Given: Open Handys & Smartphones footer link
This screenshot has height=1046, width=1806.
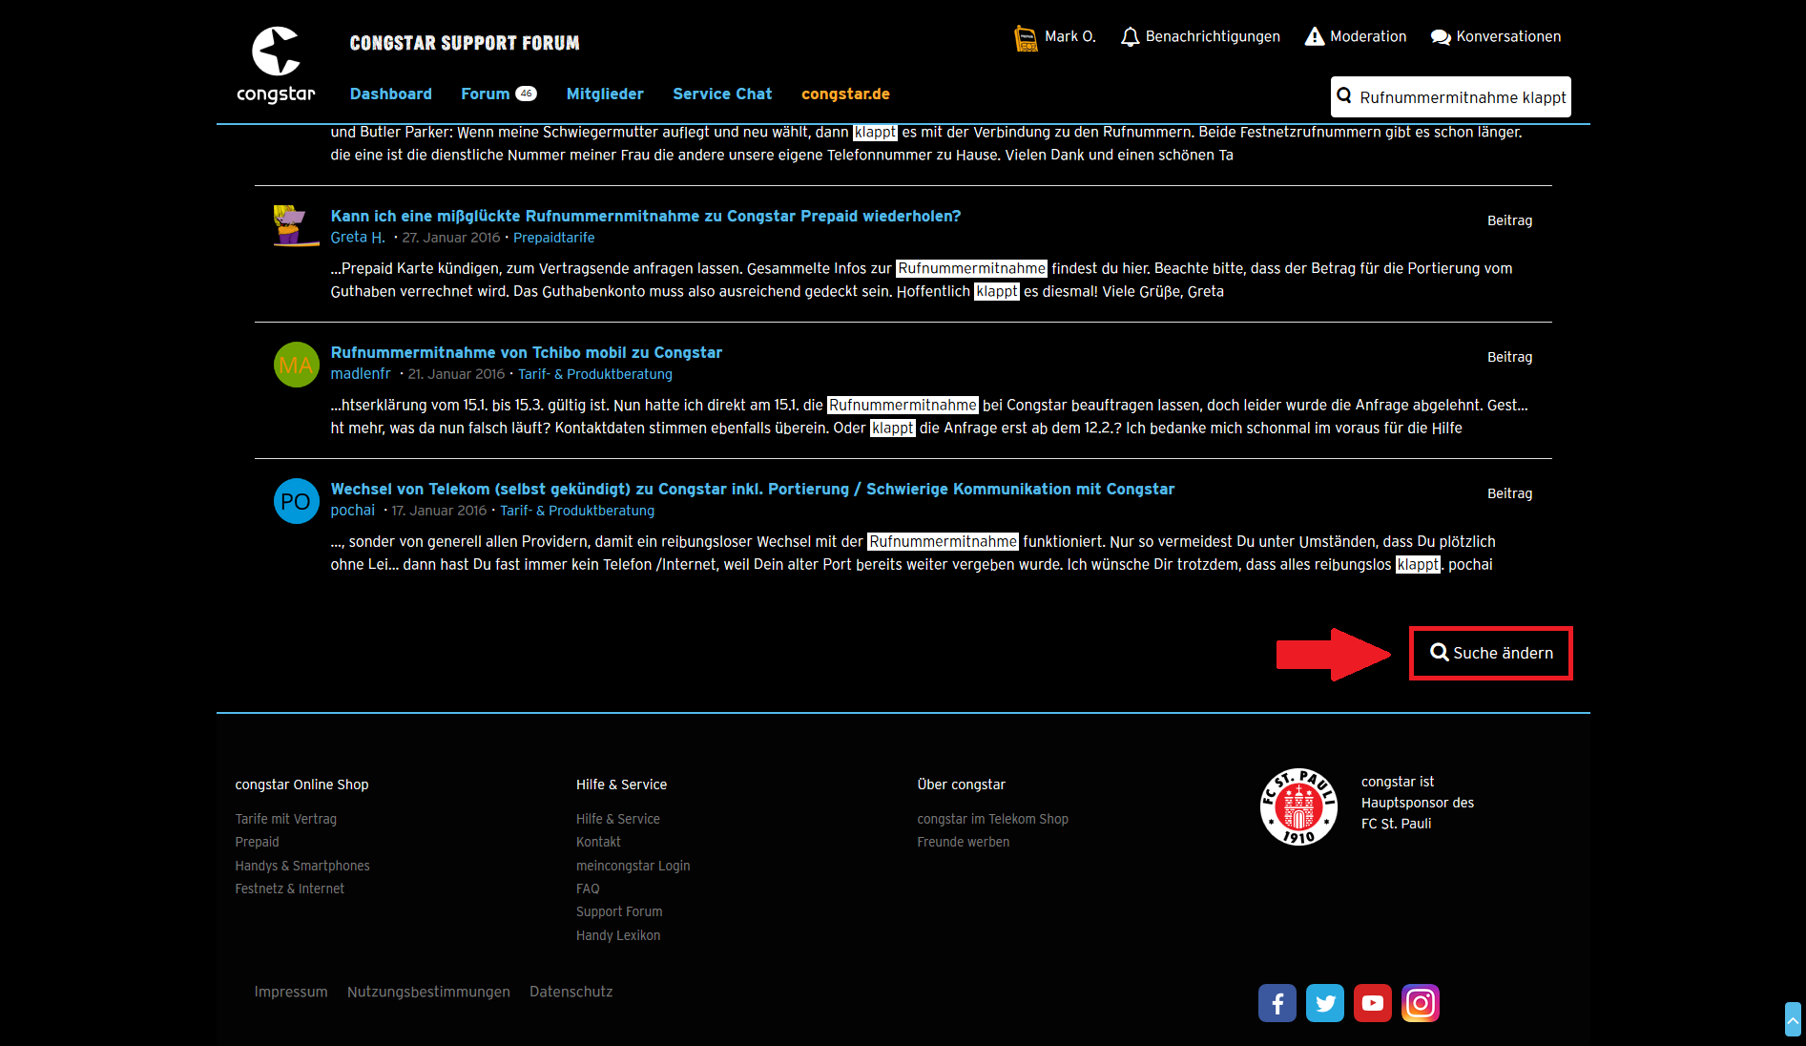Looking at the screenshot, I should pos(302,866).
